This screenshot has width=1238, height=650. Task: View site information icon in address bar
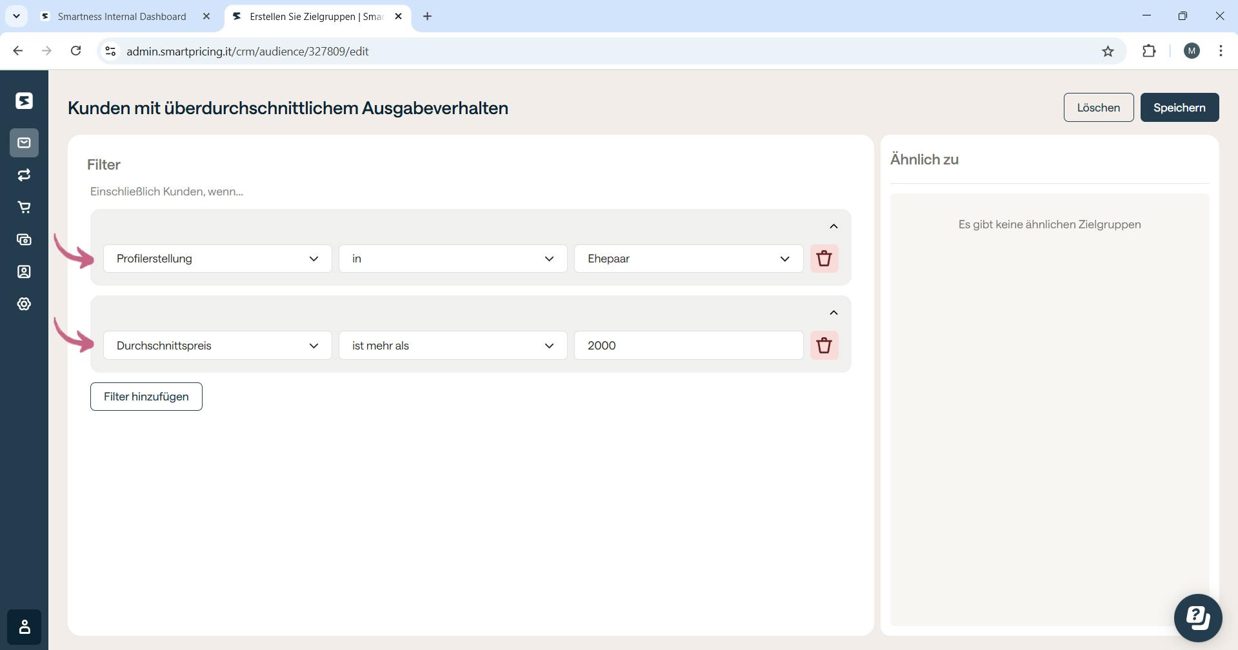pos(110,51)
